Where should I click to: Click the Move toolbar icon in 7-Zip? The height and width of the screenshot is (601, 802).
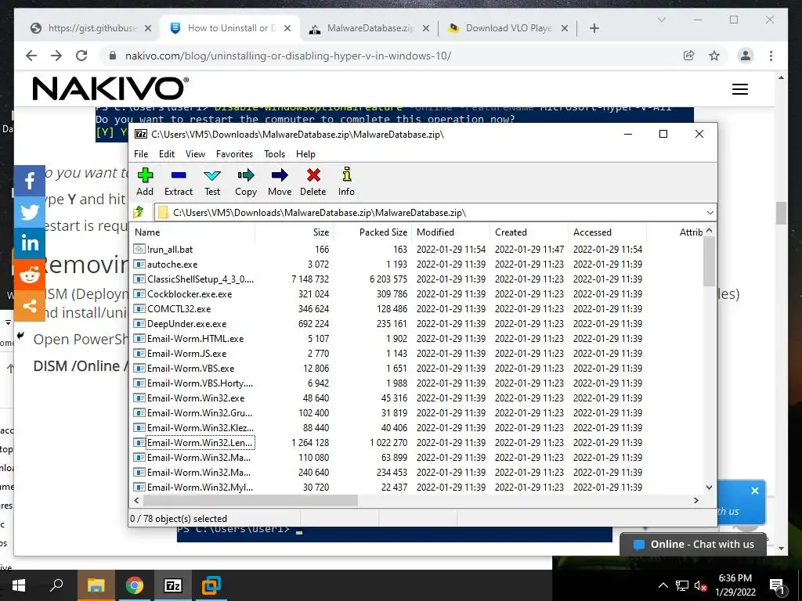click(280, 182)
